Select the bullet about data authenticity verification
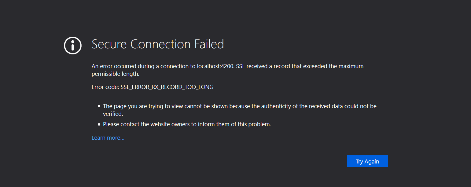Image resolution: width=471 pixels, height=187 pixels. [240, 106]
